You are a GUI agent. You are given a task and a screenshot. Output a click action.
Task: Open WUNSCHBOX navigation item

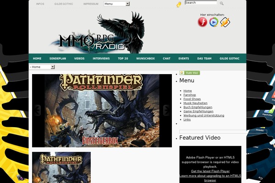(x=146, y=59)
